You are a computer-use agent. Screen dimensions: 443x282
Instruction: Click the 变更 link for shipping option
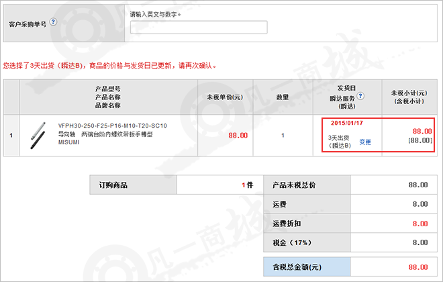coord(364,142)
